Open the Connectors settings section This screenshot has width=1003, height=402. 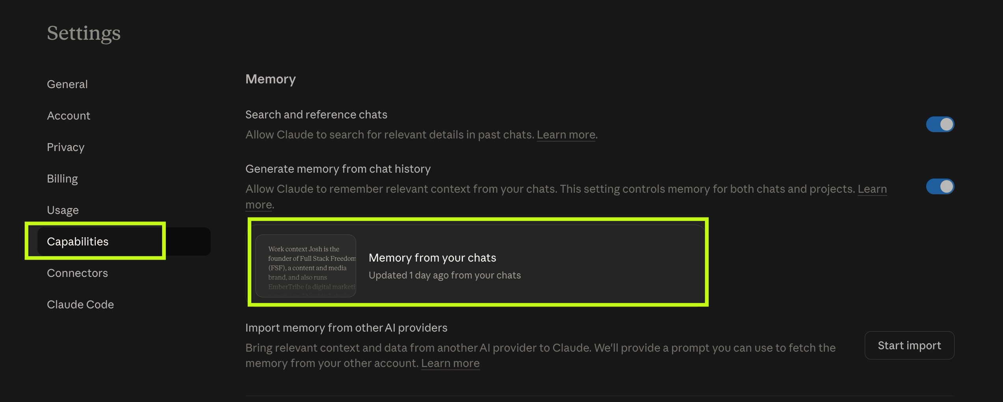click(77, 273)
